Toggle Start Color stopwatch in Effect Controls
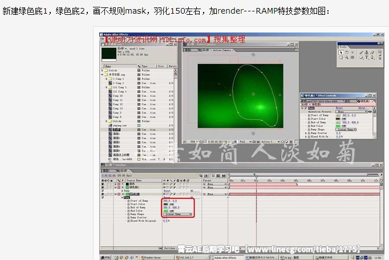Image resolution: width=389 pixels, height=260 pixels. point(309,119)
